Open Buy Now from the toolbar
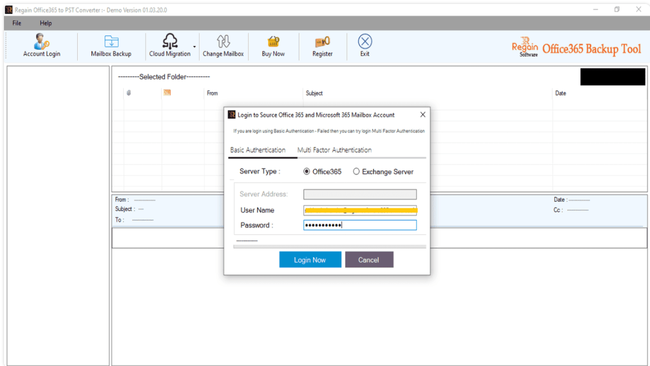Screen dimensions: 650x366 [273, 45]
